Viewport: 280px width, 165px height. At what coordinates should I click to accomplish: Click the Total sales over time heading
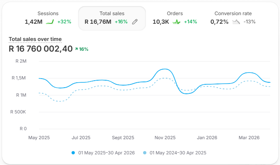point(35,39)
